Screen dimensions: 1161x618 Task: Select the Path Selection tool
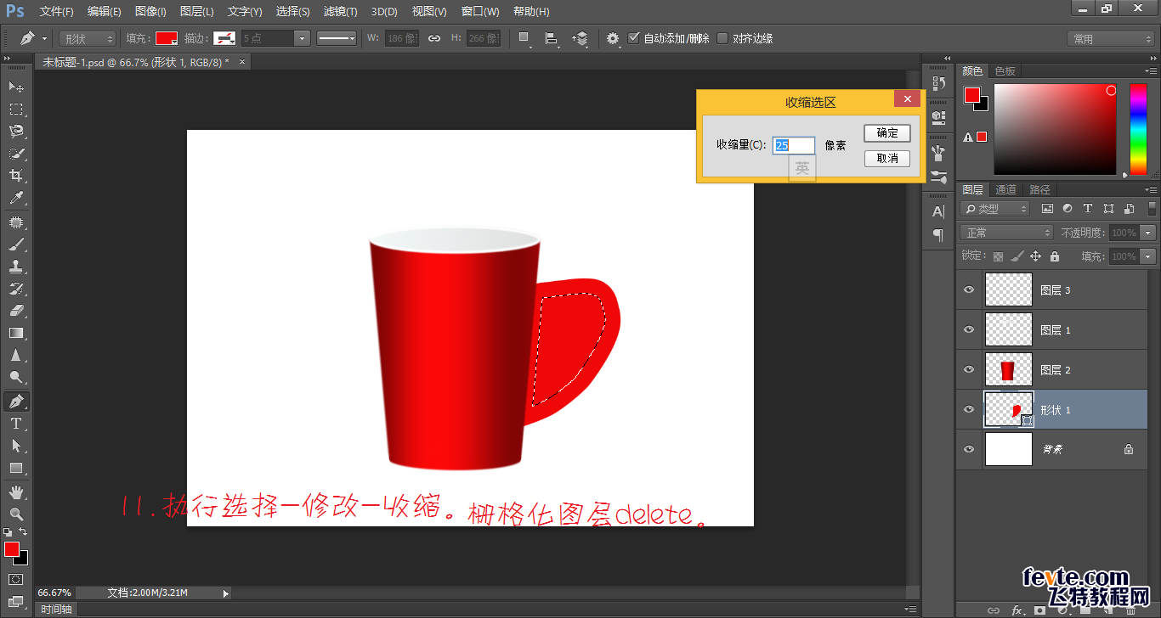point(16,445)
